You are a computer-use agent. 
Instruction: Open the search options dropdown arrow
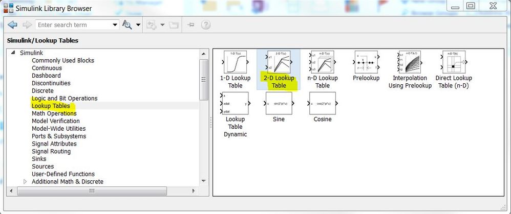[x=138, y=25]
